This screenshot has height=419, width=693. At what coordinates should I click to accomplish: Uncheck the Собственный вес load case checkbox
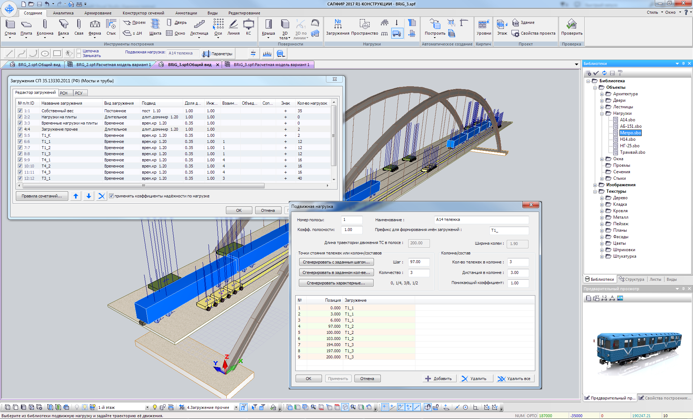click(20, 111)
